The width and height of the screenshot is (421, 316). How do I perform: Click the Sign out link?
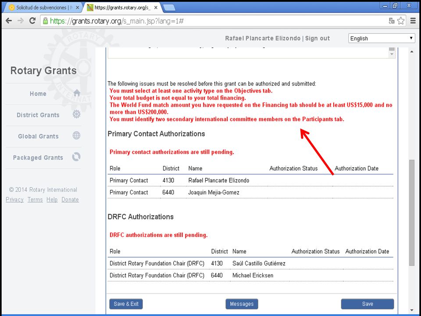318,39
